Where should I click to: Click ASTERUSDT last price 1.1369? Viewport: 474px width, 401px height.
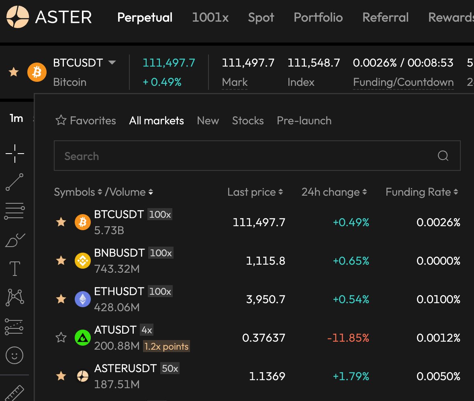[267, 376]
